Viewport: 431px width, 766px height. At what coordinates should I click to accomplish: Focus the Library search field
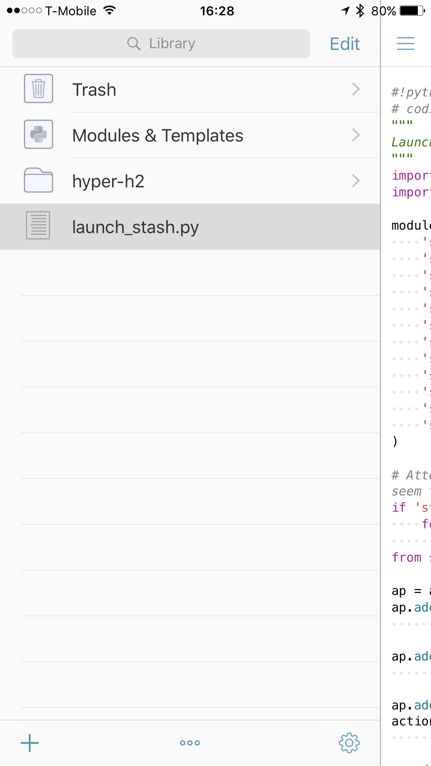coord(161,44)
